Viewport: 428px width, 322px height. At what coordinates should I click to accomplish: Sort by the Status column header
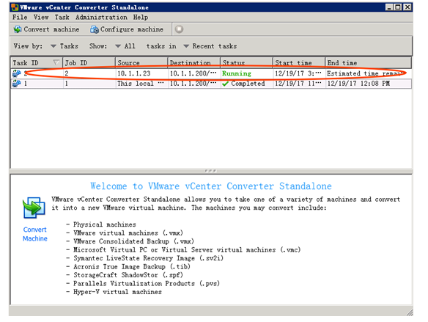(x=247, y=63)
